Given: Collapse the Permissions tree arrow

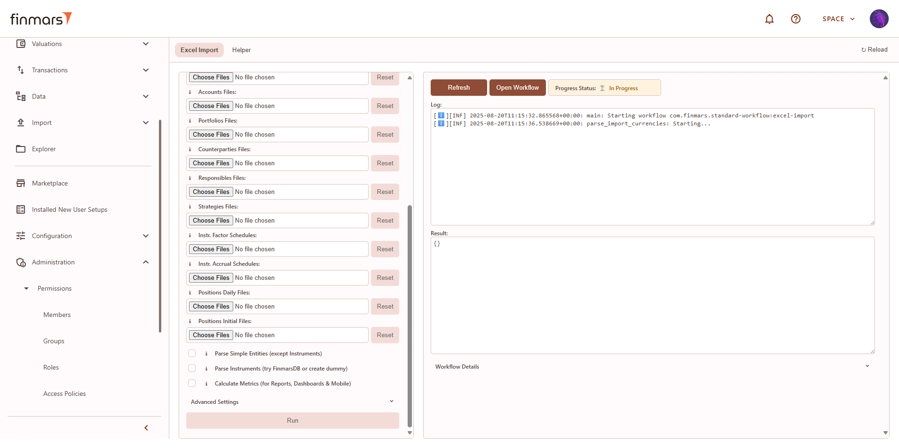Looking at the screenshot, I should pos(26,288).
